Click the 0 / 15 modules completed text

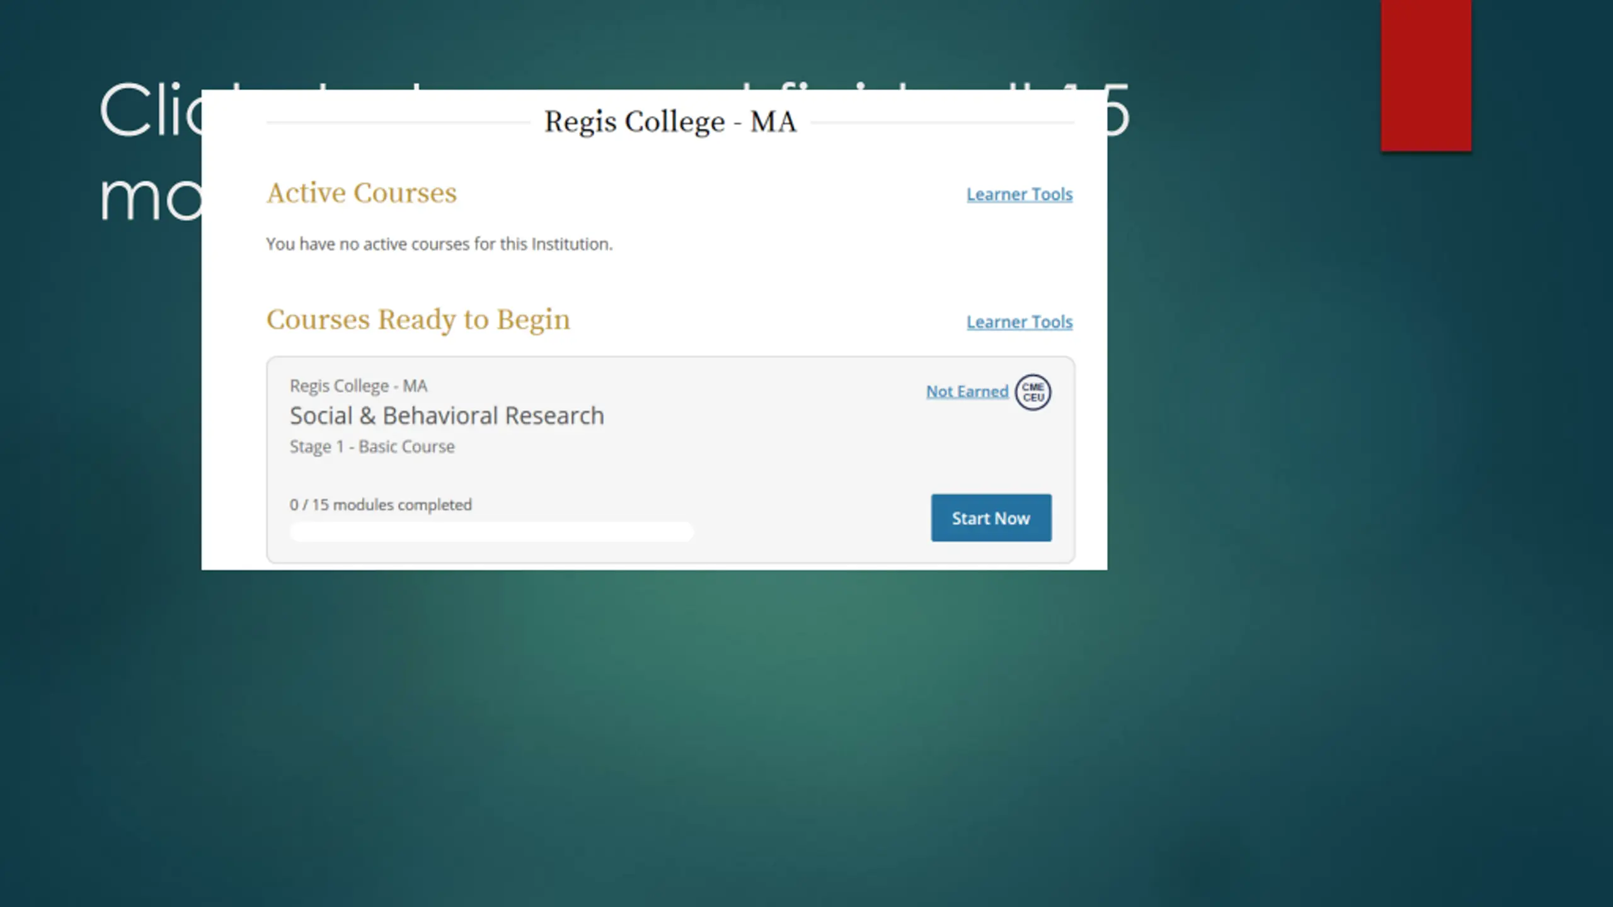pyautogui.click(x=381, y=505)
